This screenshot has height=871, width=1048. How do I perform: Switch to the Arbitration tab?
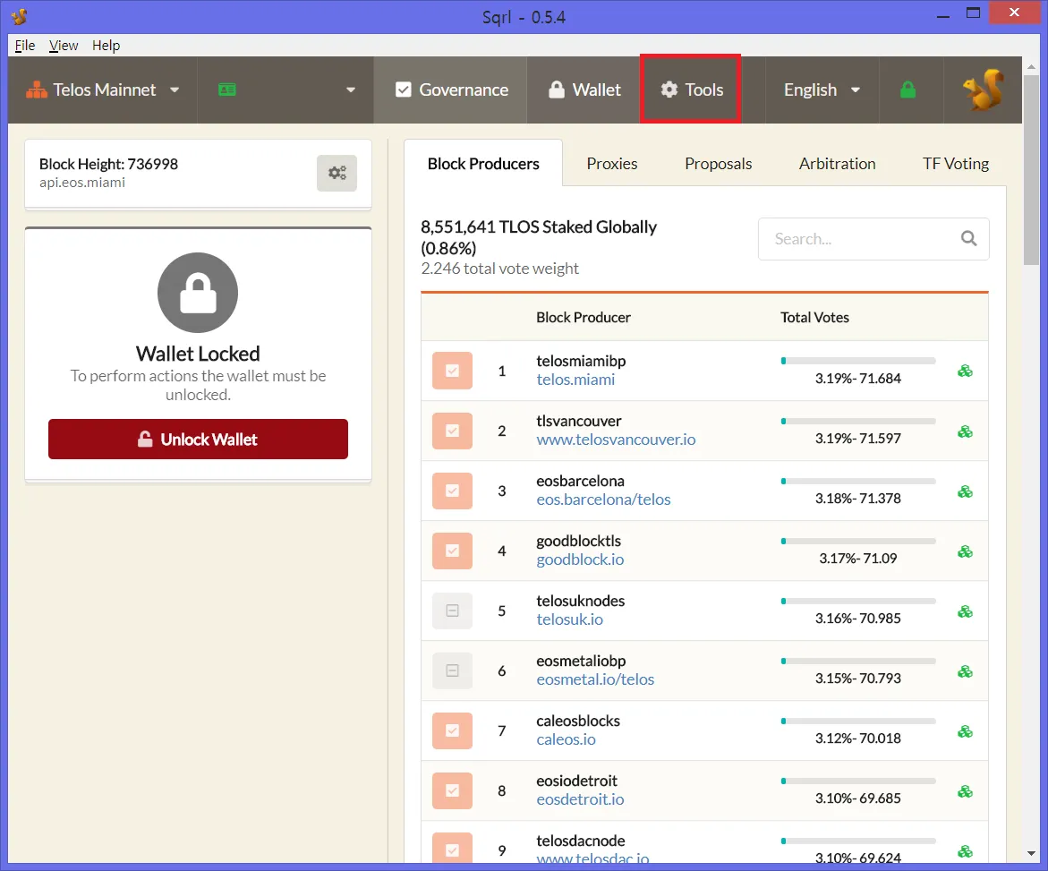[837, 164]
